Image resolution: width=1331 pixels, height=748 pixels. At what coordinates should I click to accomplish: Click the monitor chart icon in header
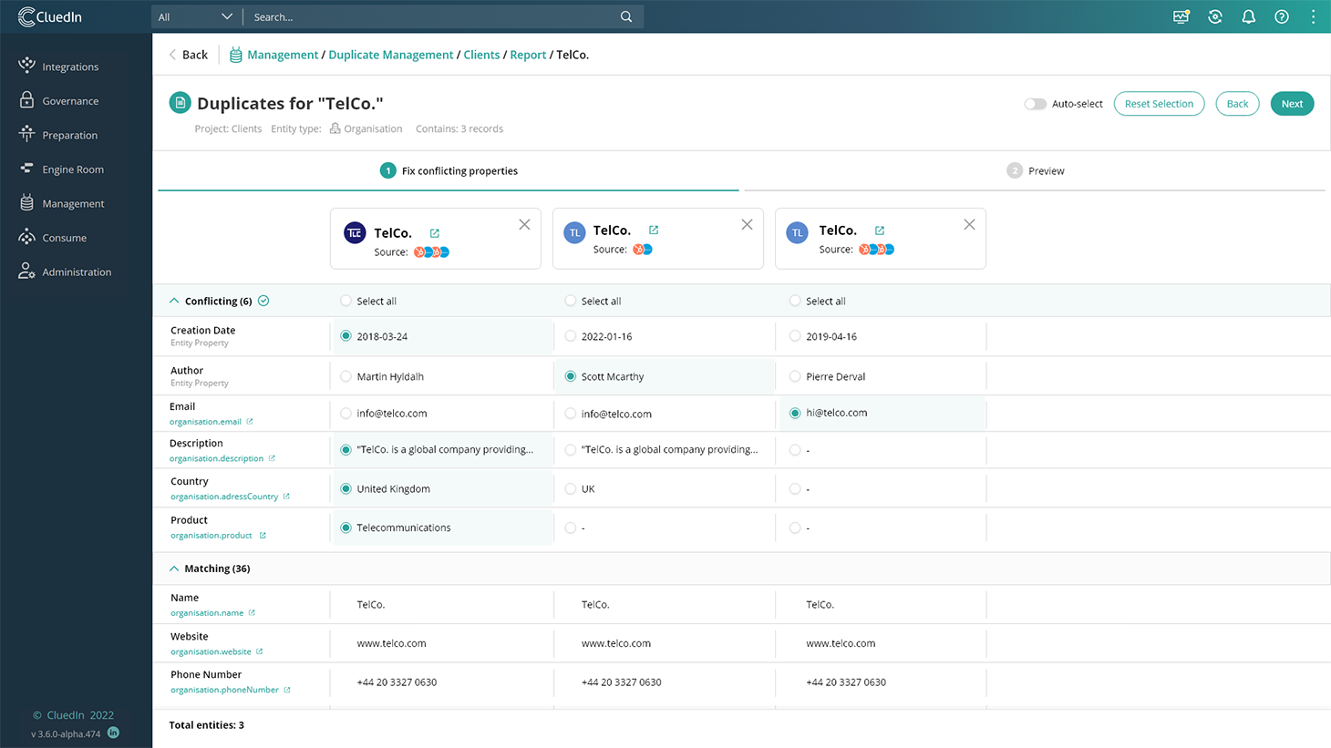click(x=1181, y=16)
